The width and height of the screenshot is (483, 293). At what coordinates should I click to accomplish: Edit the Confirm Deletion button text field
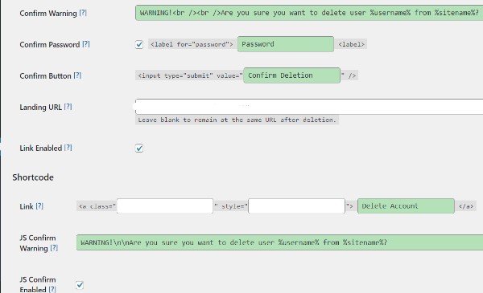291,75
